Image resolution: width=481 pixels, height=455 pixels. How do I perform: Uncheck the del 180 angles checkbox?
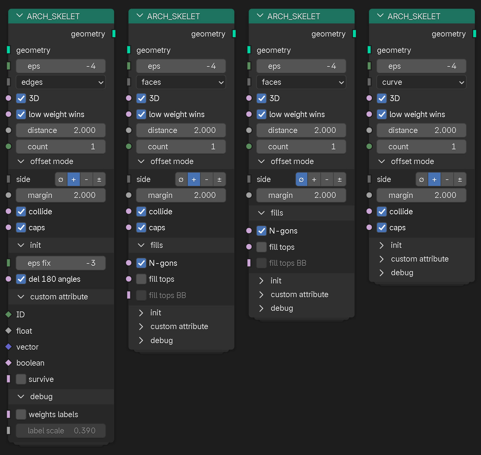pos(21,279)
